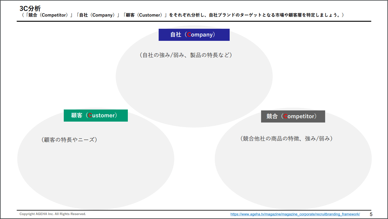The width and height of the screenshot is (388, 219).
Task: Click the page number 5
Action: pyautogui.click(x=371, y=214)
